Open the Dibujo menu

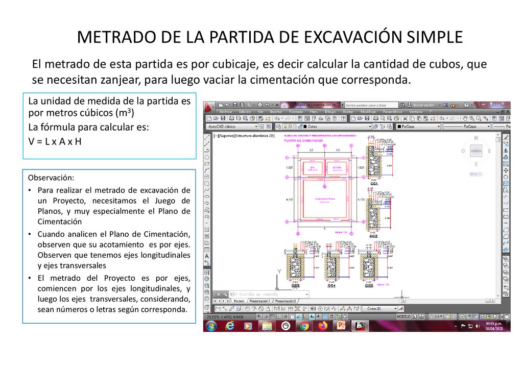tap(330, 112)
